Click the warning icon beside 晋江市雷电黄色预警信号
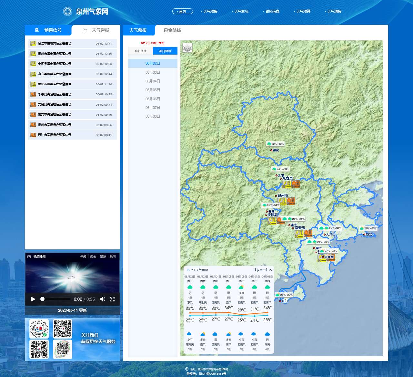This screenshot has width=413, height=377. (x=33, y=43)
